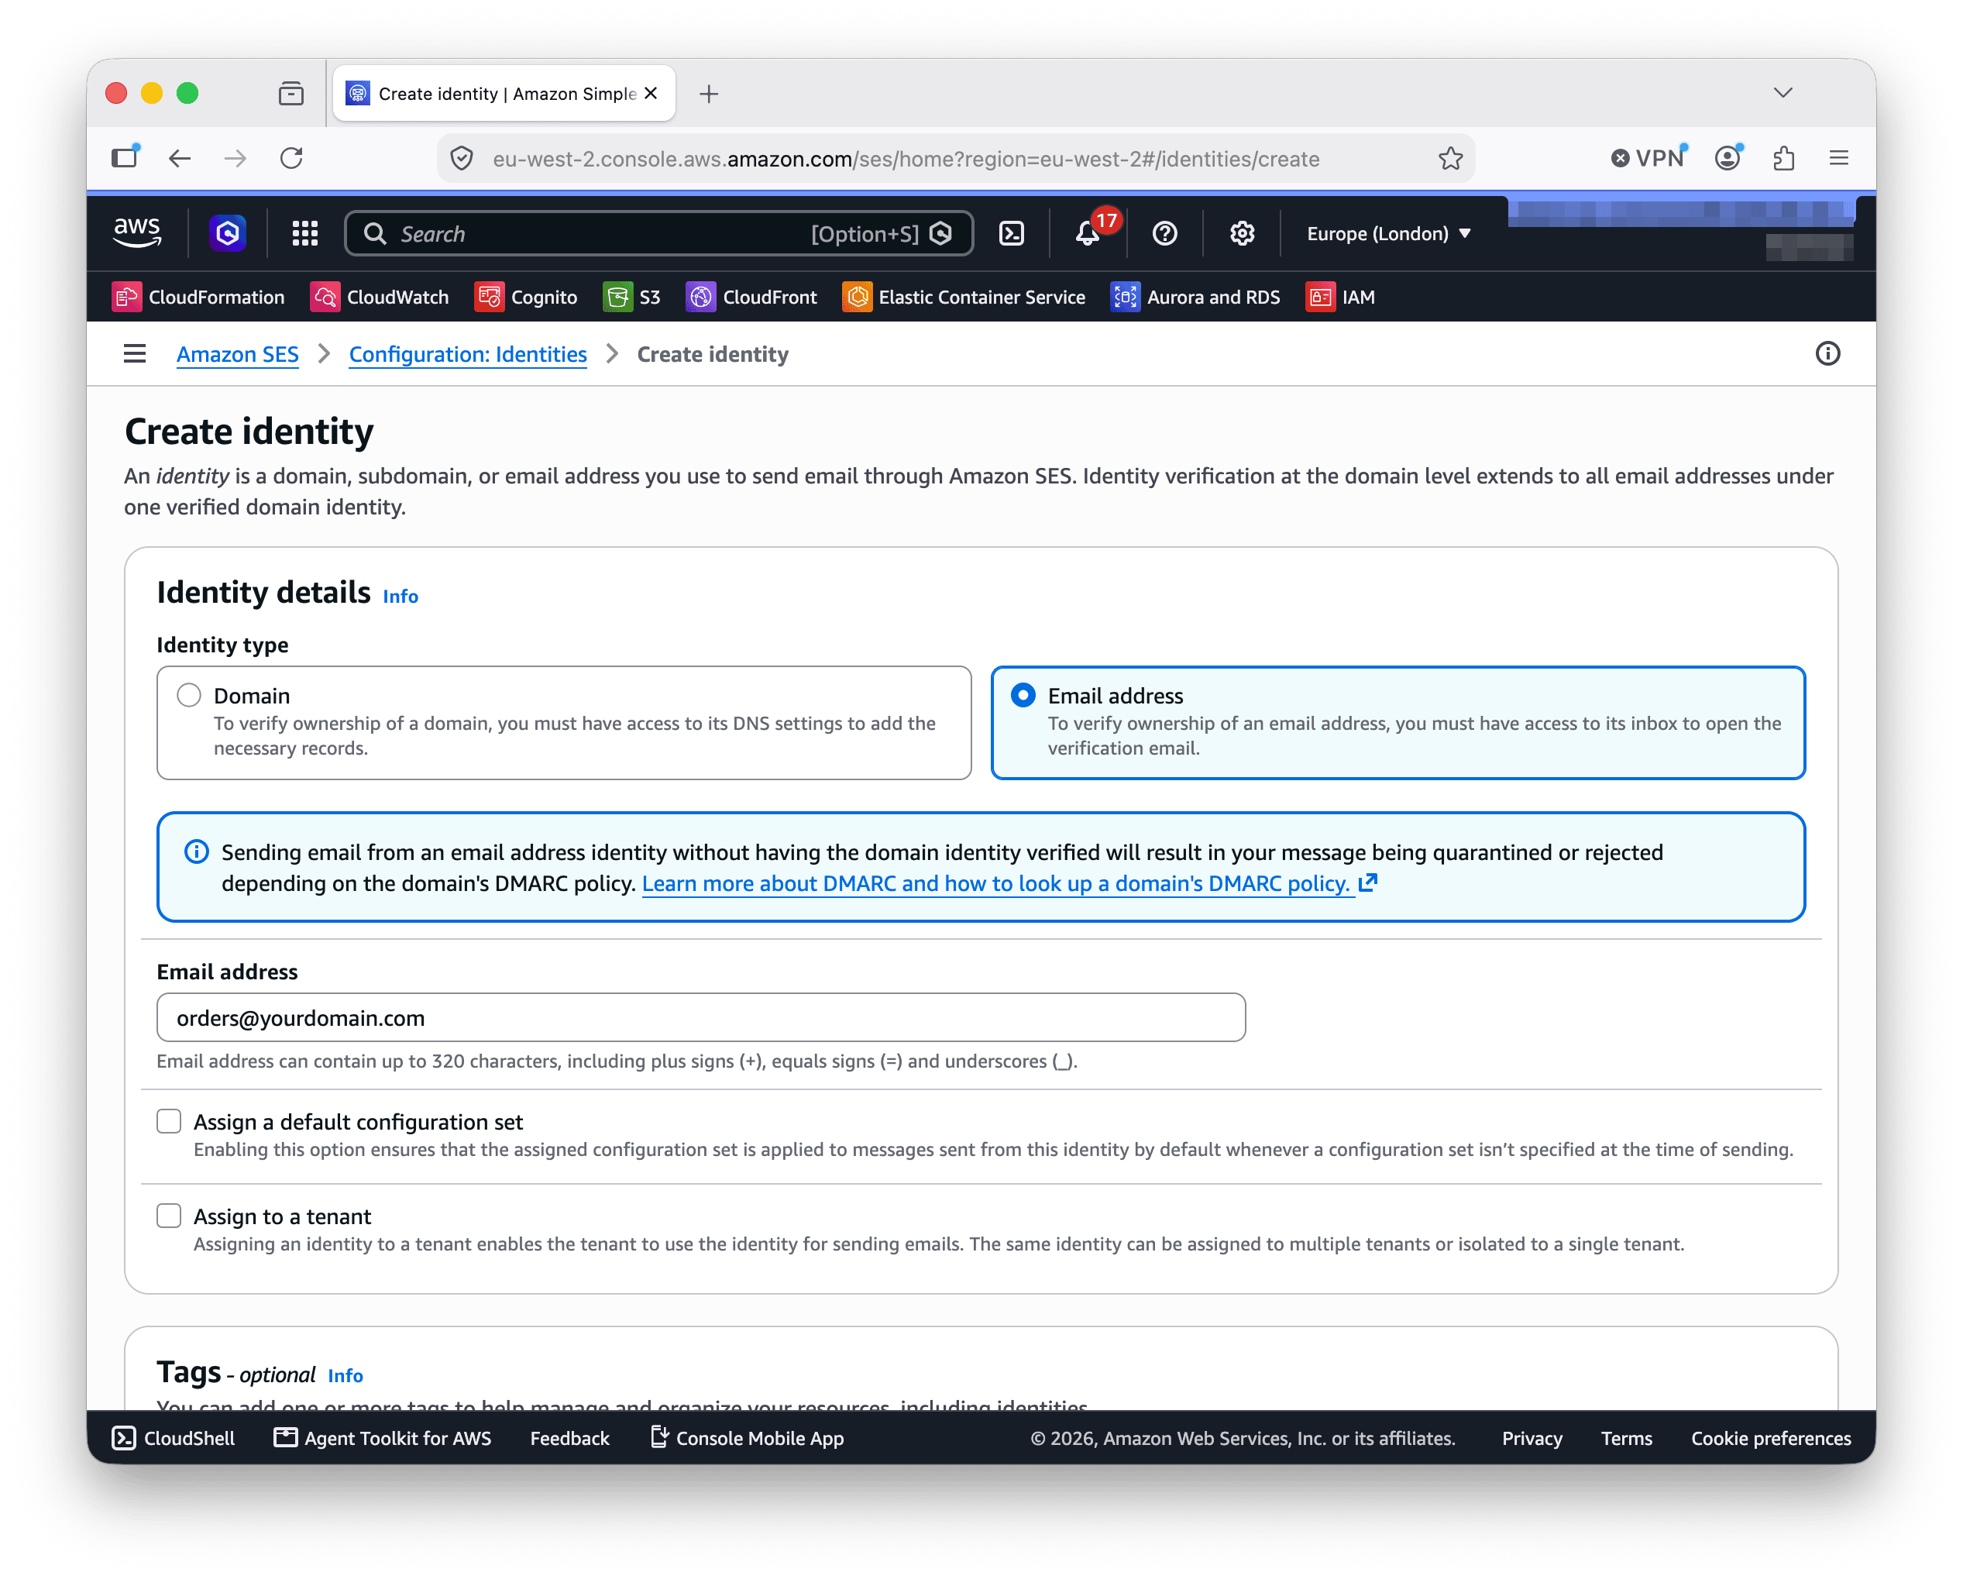Open the S3 shortcut
This screenshot has height=1579, width=1963.
tap(632, 297)
